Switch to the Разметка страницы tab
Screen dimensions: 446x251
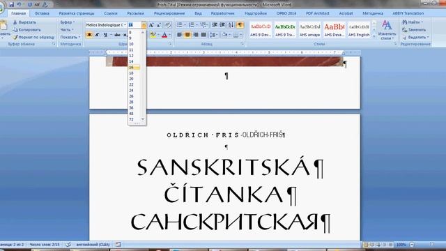pyautogui.click(x=77, y=13)
